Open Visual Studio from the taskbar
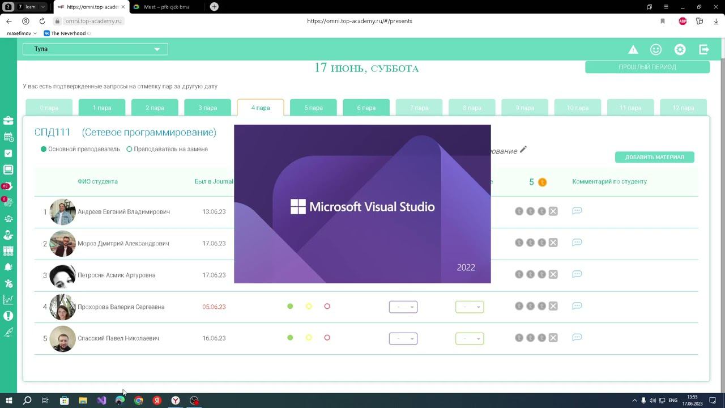 coord(101,401)
